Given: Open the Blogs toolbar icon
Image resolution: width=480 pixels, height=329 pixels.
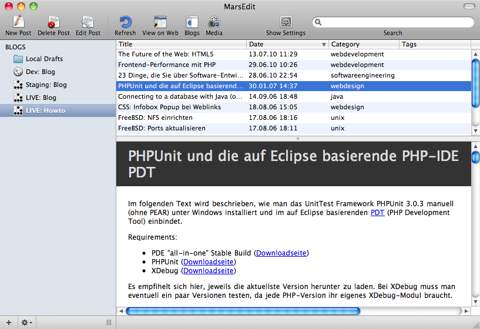Looking at the screenshot, I should (192, 22).
